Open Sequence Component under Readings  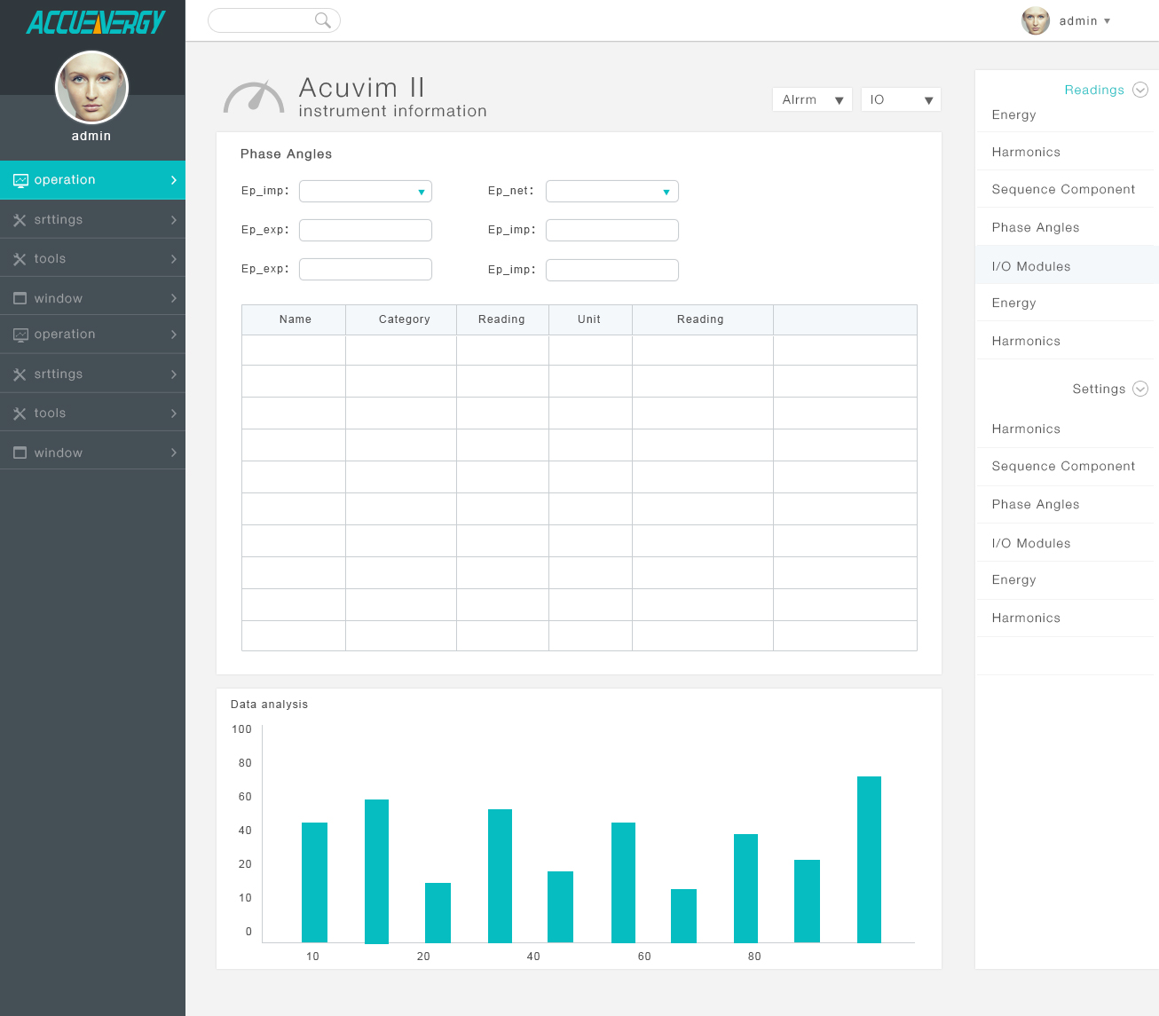click(x=1063, y=189)
